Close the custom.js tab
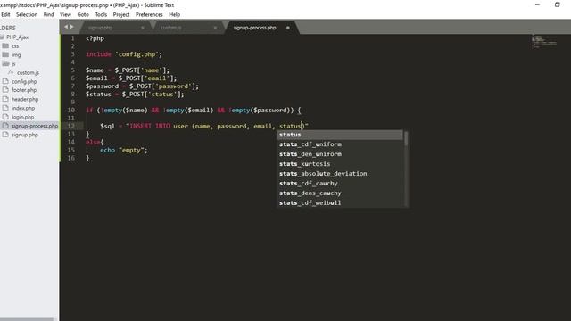571x321 pixels. [215, 28]
